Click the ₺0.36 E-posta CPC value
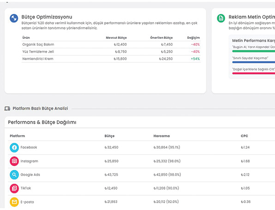 (x=246, y=202)
